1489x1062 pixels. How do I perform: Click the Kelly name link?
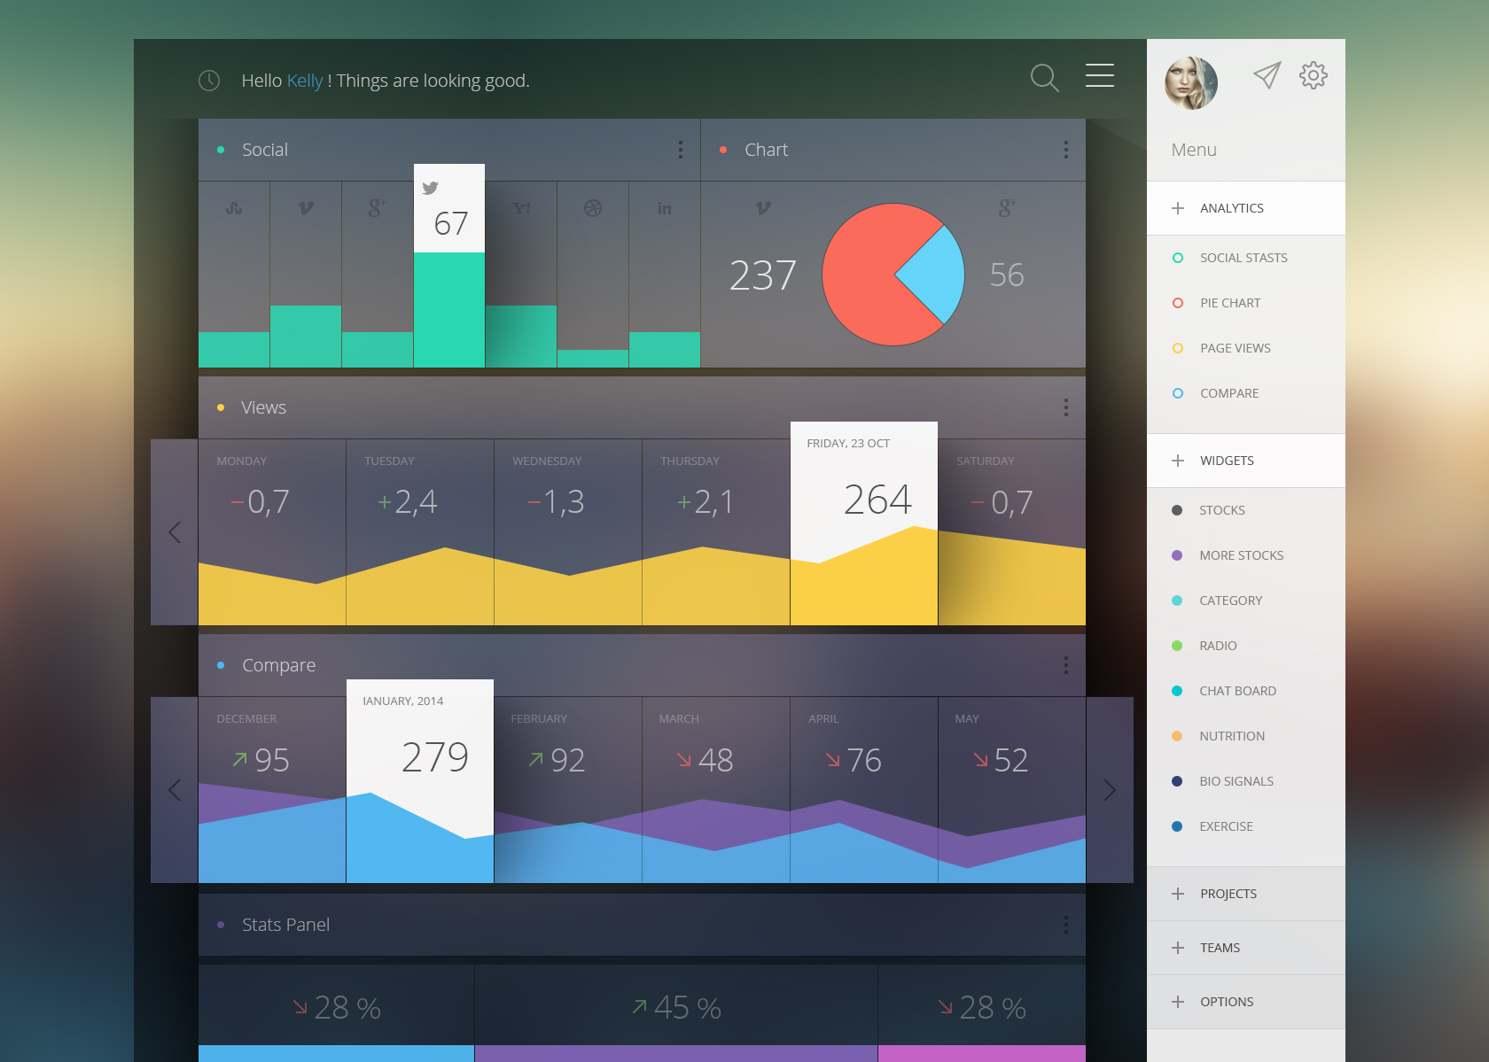[305, 81]
